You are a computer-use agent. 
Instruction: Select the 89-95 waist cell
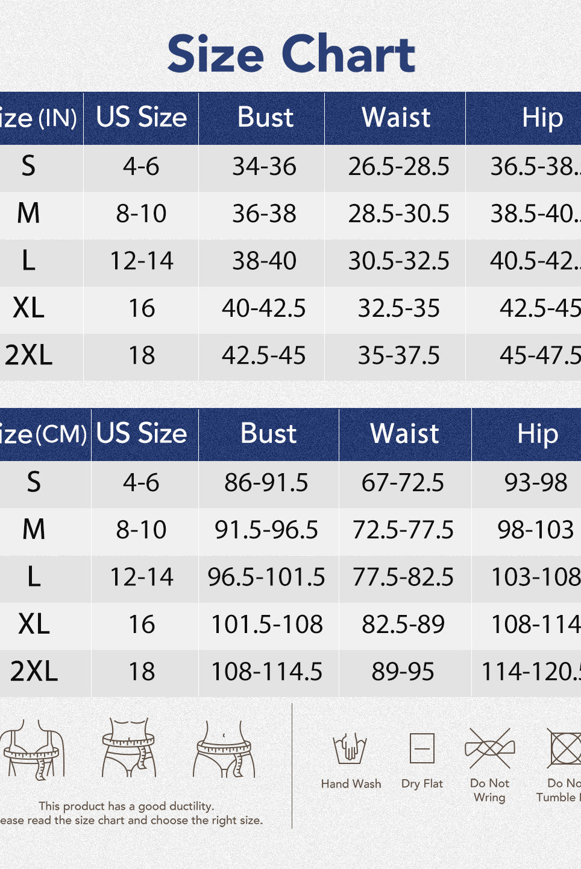click(403, 672)
